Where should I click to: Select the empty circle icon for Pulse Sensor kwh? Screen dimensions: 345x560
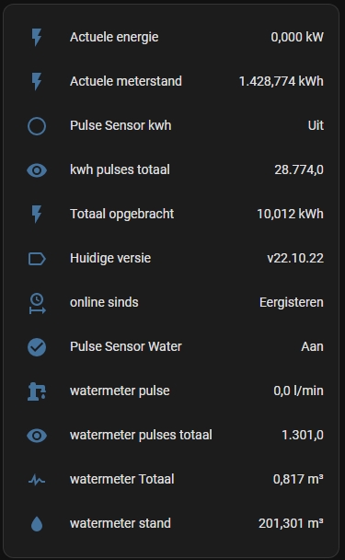[37, 126]
